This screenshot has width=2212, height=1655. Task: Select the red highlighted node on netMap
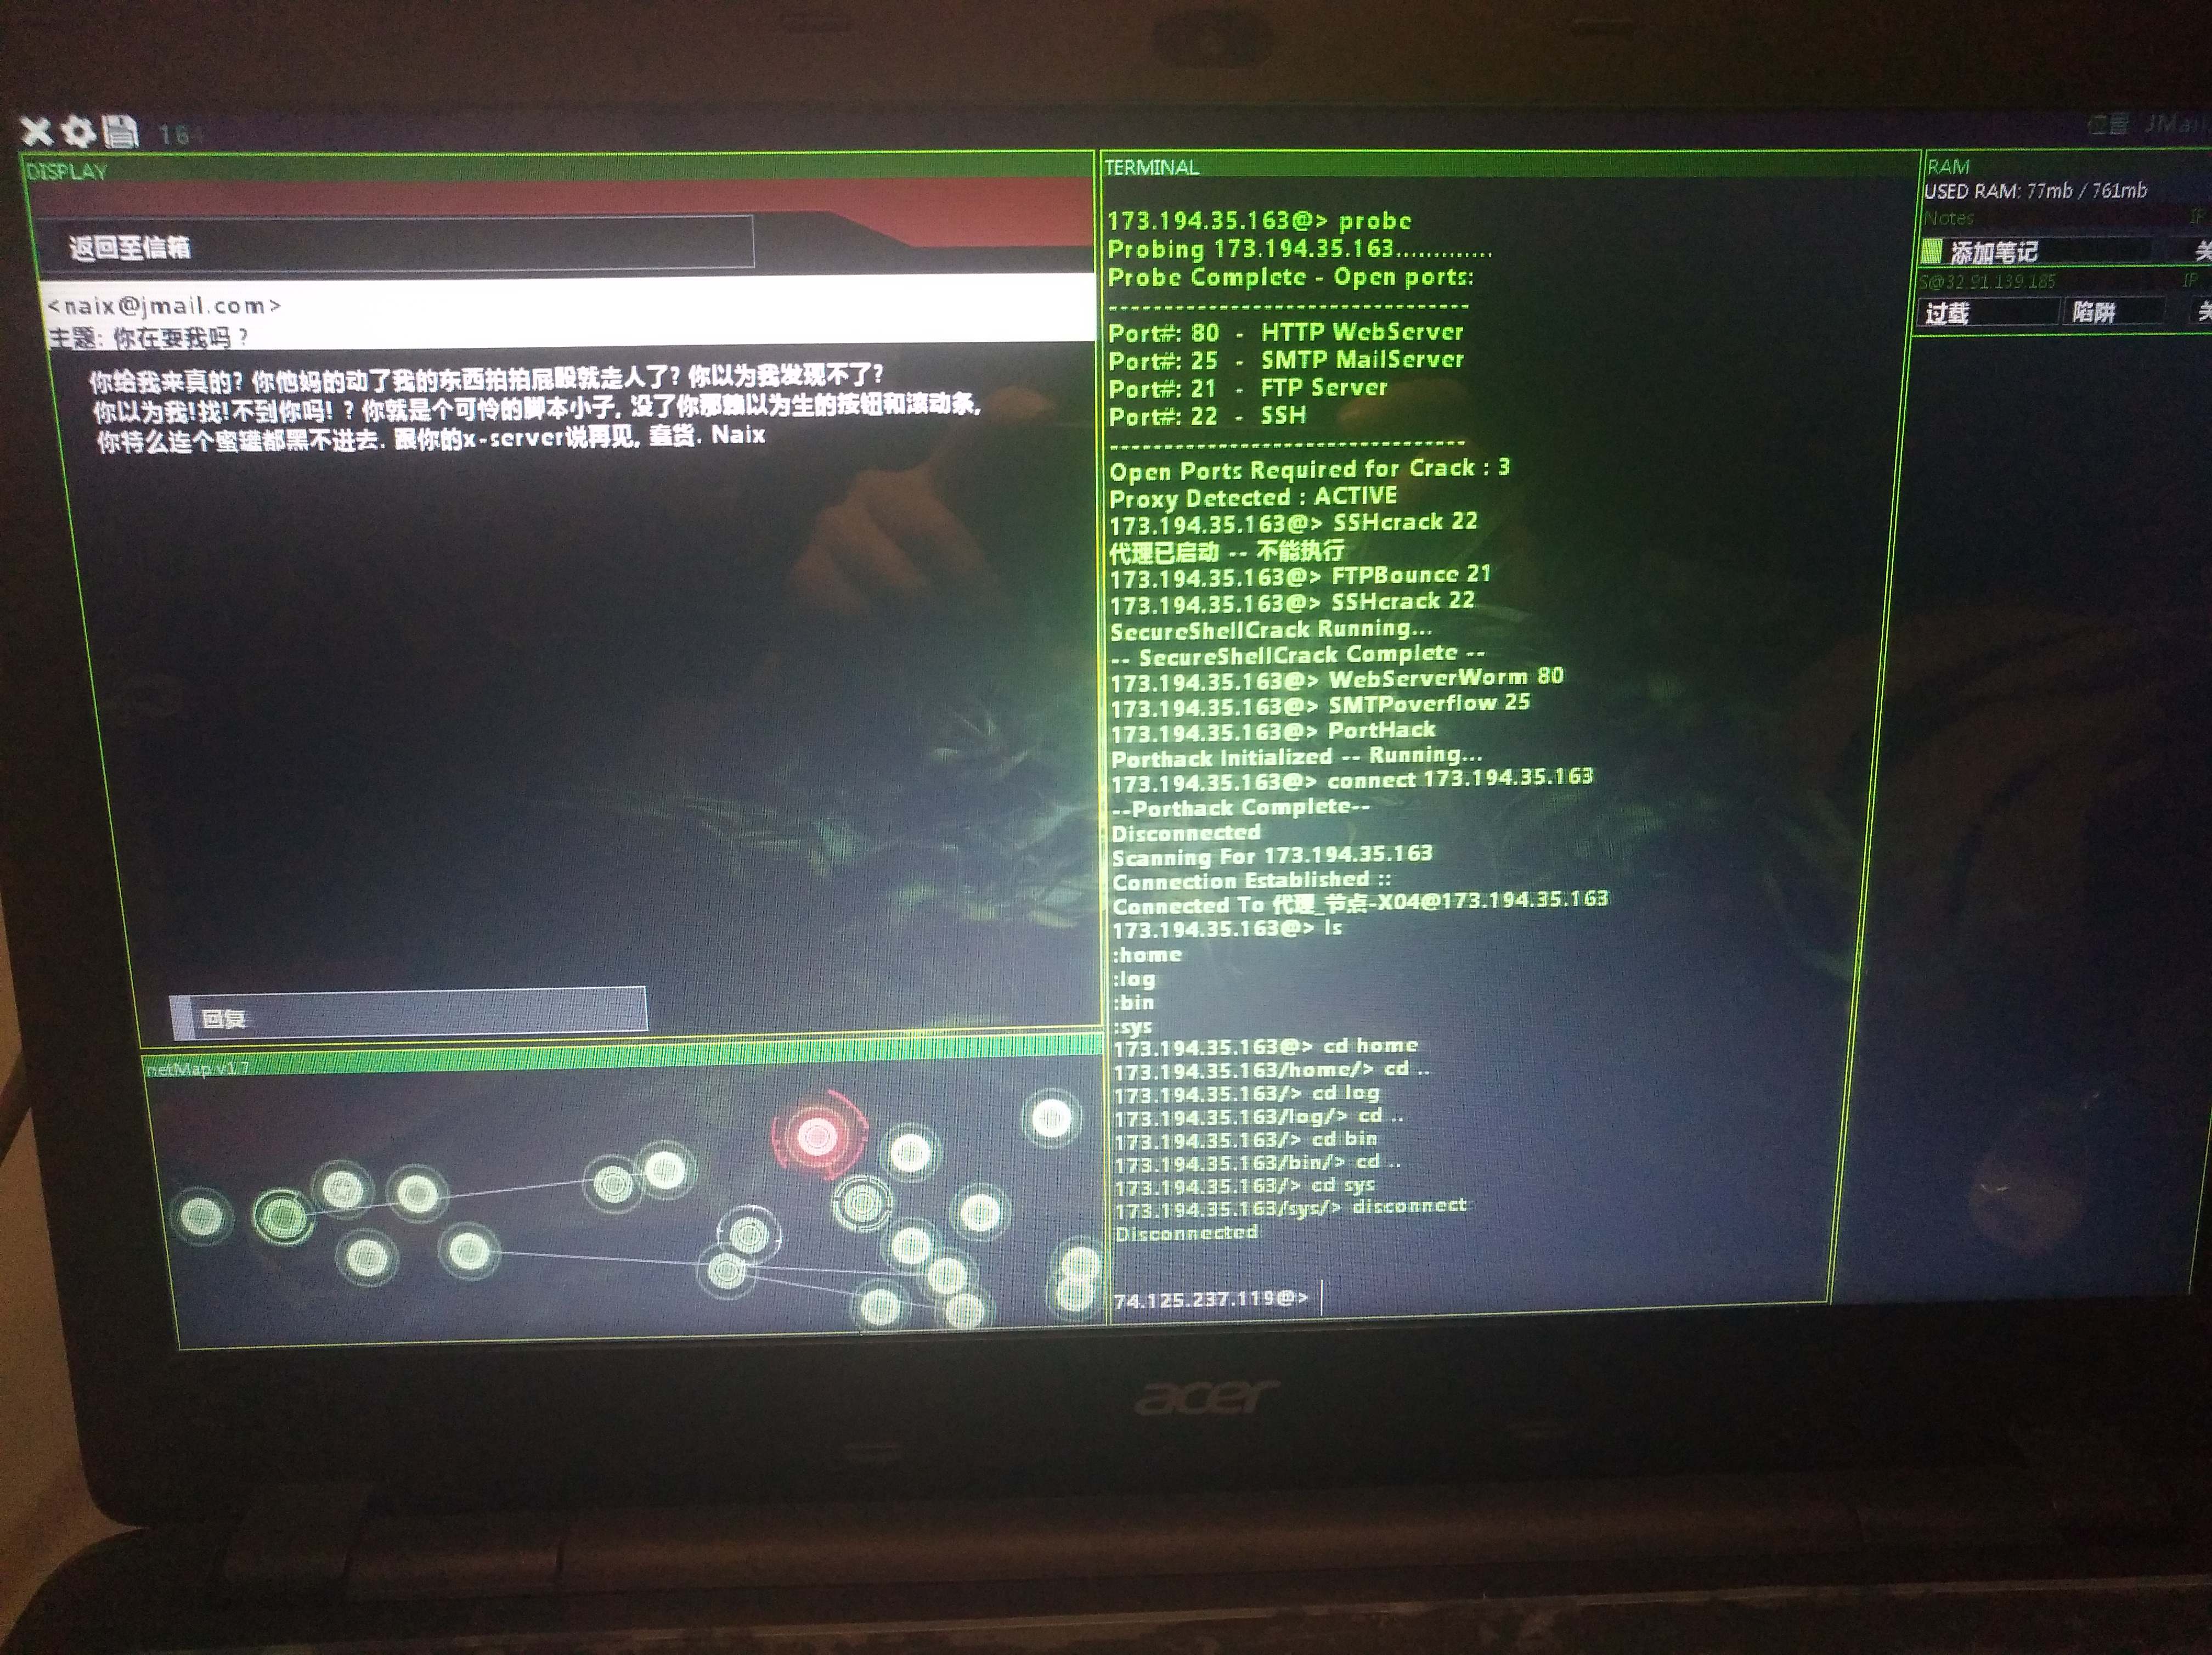tap(817, 1136)
